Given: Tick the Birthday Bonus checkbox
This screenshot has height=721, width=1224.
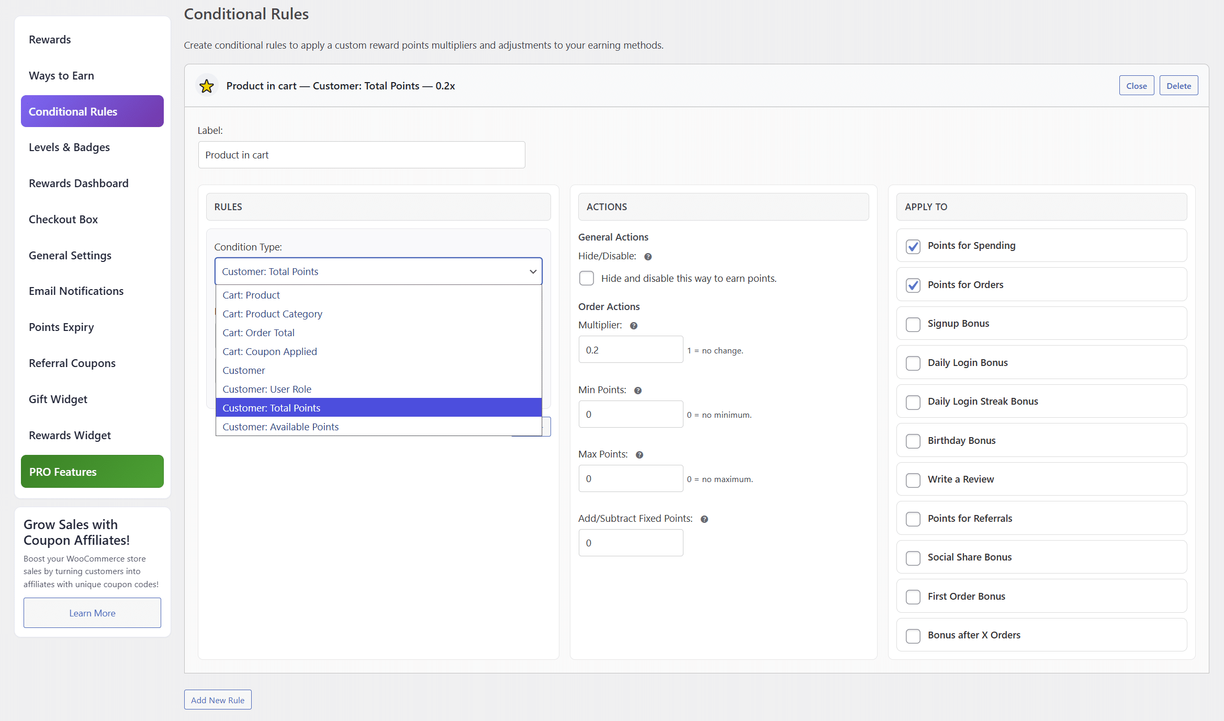Looking at the screenshot, I should (x=913, y=441).
